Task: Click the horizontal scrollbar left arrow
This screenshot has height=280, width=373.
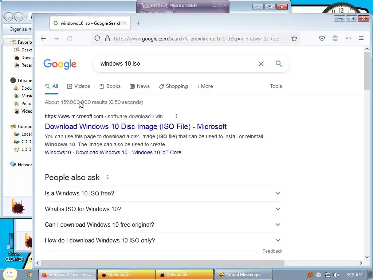Action: [x=38, y=263]
